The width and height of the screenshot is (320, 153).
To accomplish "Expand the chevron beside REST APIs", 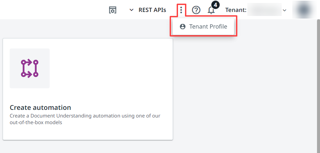I will pyautogui.click(x=131, y=10).
